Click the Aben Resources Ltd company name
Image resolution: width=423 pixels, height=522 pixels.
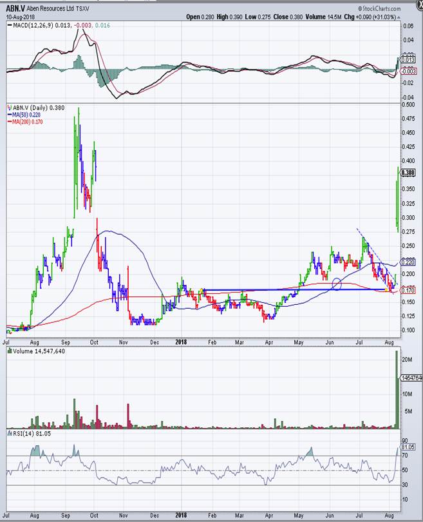[x=51, y=8]
